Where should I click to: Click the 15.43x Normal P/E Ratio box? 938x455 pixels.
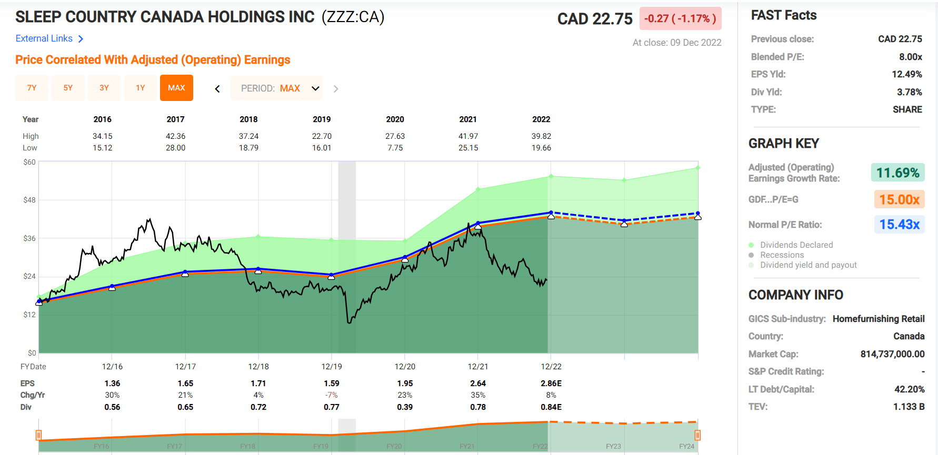click(899, 225)
